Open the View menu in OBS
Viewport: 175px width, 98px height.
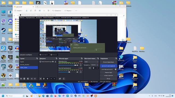tap(39, 17)
